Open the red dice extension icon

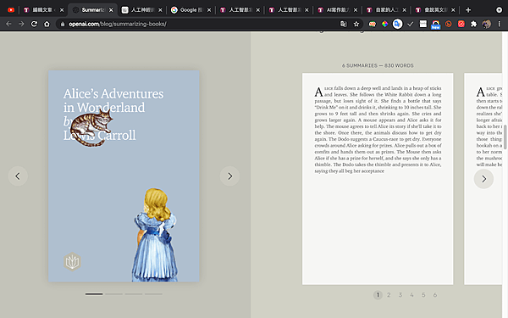tap(461, 24)
